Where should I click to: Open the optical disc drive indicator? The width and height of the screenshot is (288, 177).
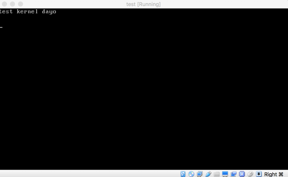[x=191, y=174]
